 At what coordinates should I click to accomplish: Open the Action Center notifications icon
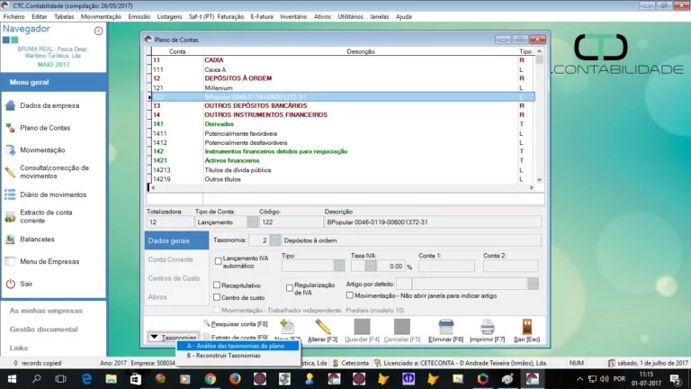(x=675, y=379)
